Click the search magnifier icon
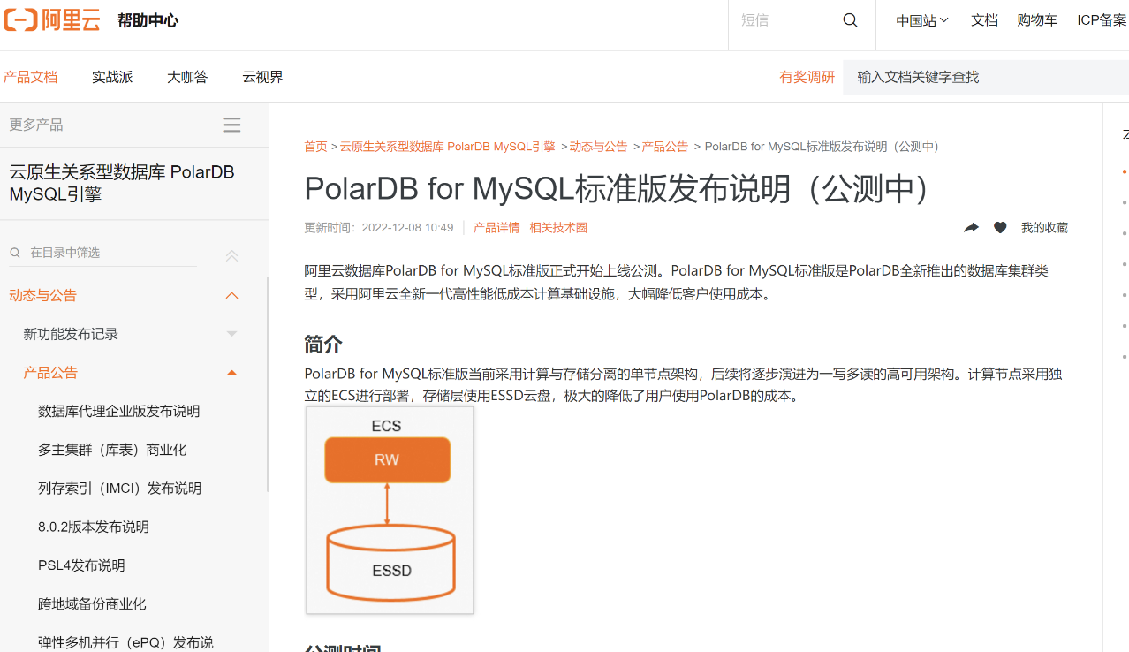 [851, 20]
